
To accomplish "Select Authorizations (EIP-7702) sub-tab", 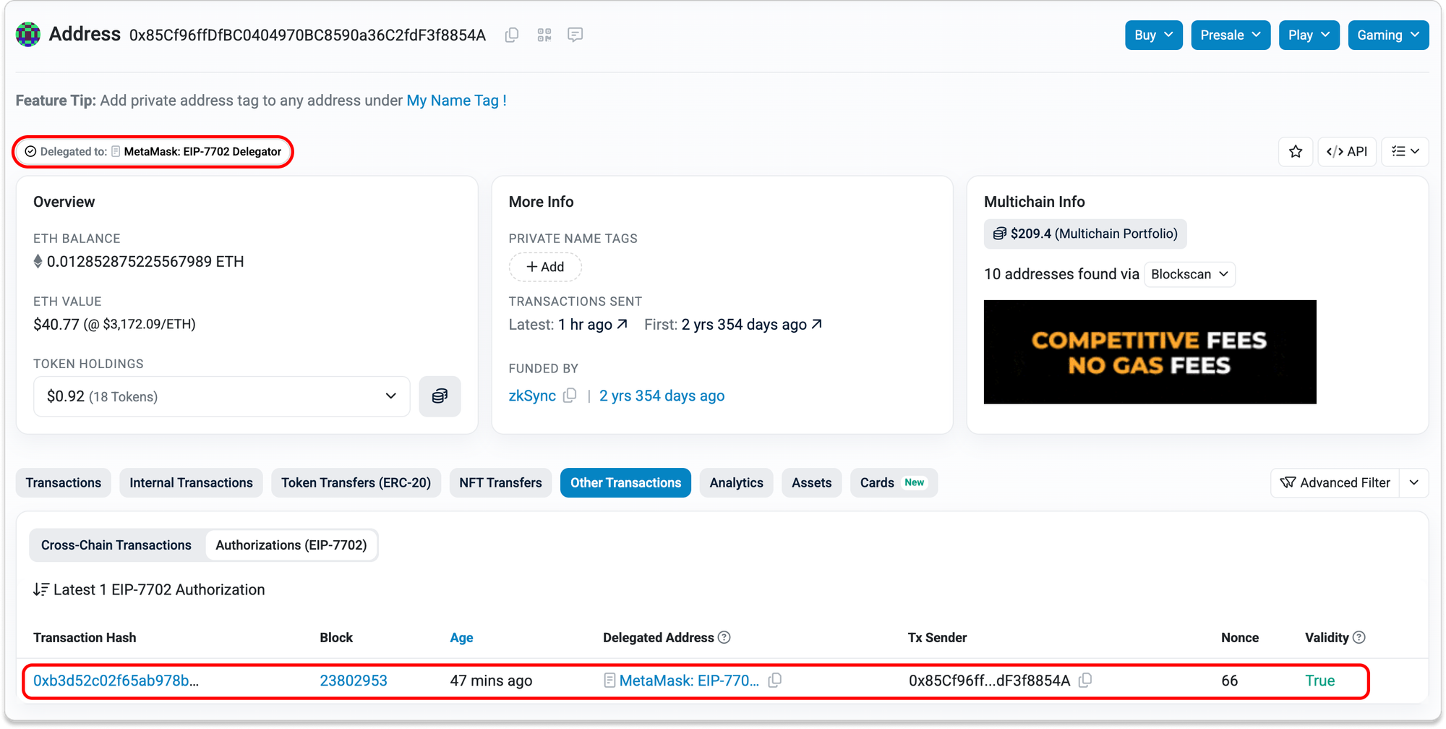I will click(291, 545).
